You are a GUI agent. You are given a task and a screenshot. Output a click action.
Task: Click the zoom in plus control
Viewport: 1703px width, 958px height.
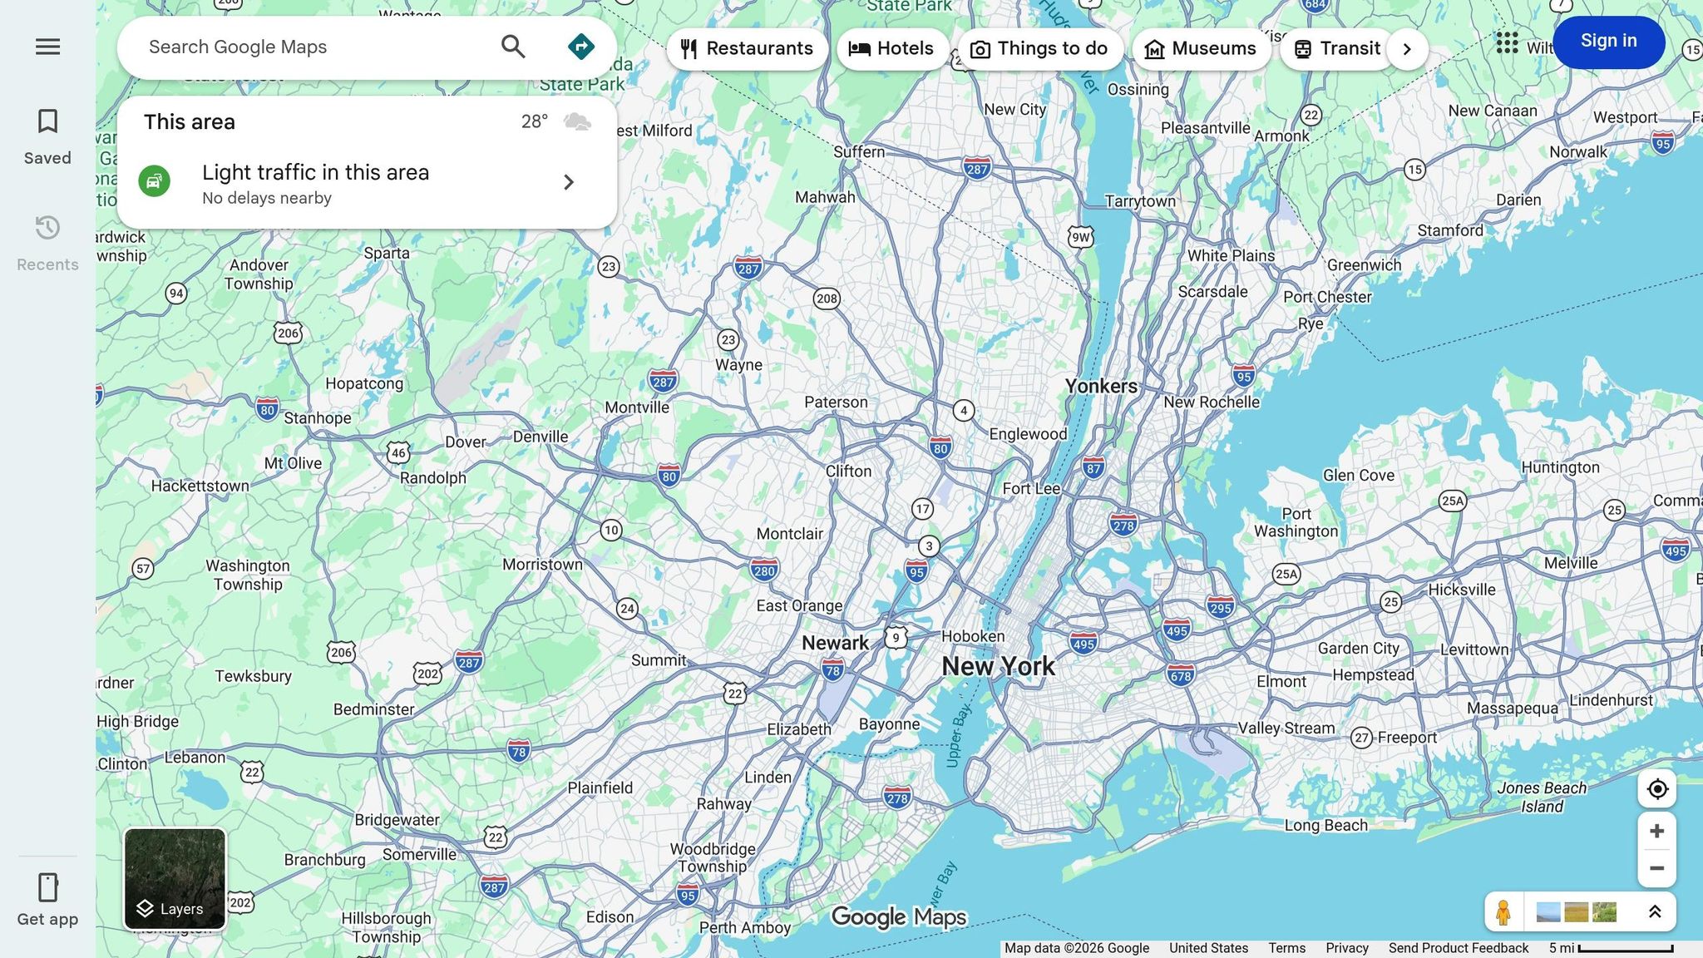point(1656,829)
